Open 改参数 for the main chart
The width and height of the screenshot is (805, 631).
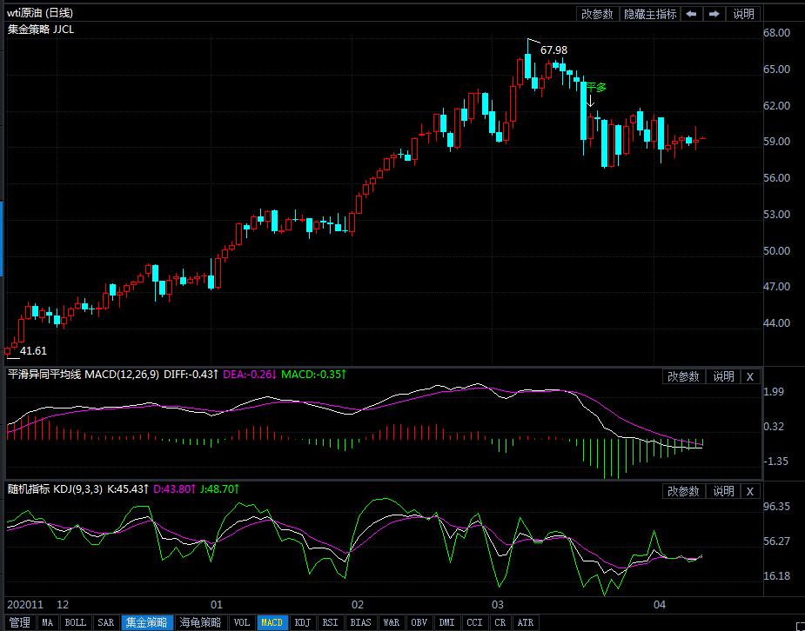[x=598, y=14]
